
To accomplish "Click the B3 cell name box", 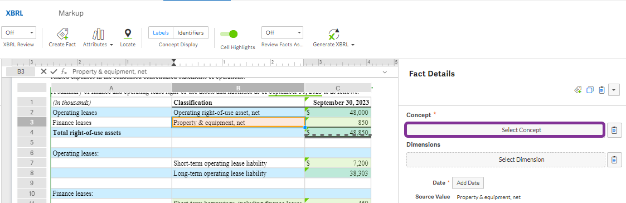I will (21, 71).
